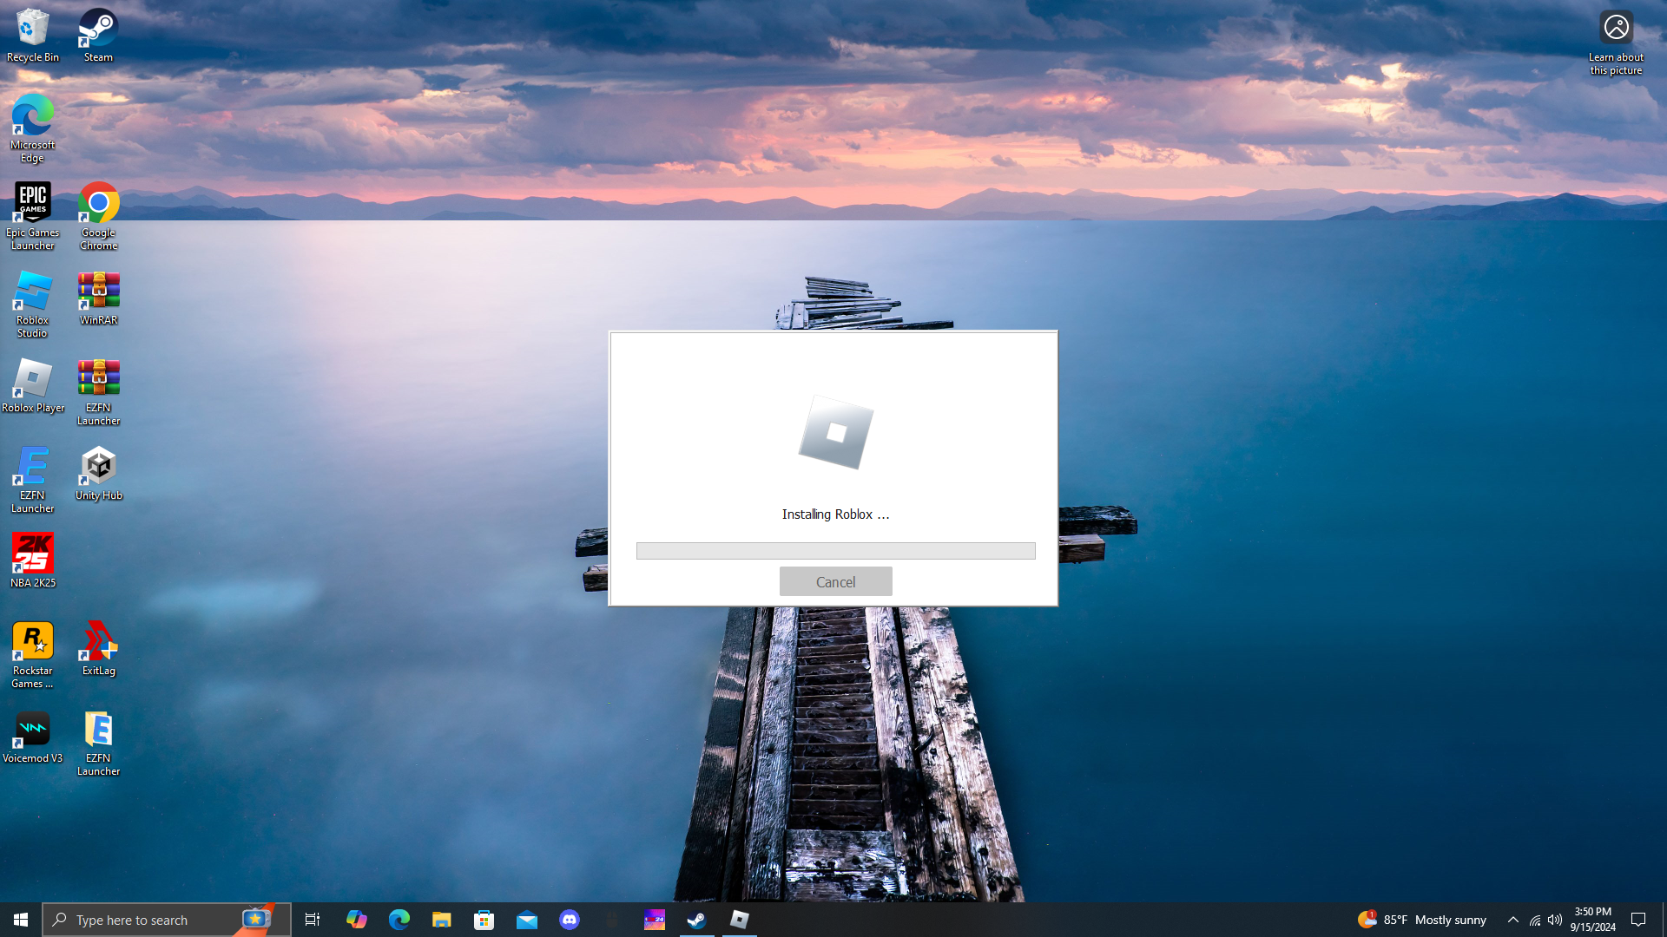Open the weather widget showing 85°F

point(1422,920)
